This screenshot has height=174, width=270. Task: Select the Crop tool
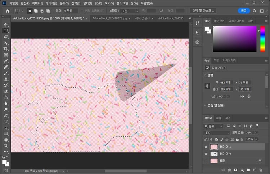[6, 49]
